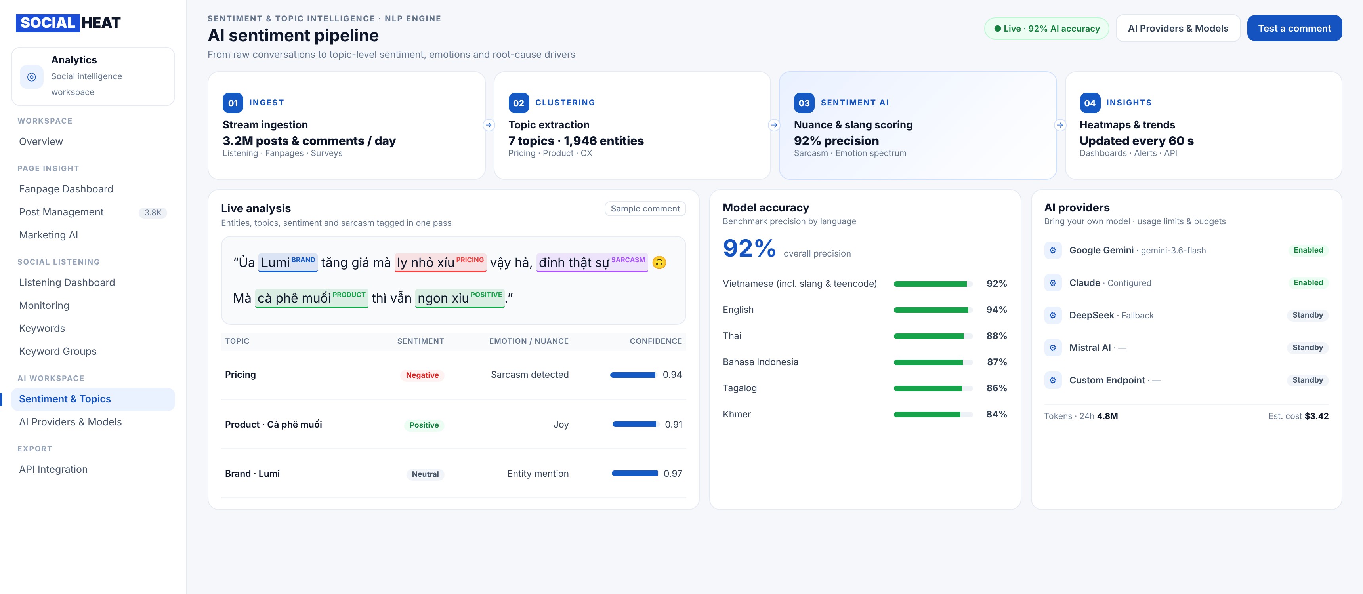Click the Sample comment button

click(x=645, y=209)
